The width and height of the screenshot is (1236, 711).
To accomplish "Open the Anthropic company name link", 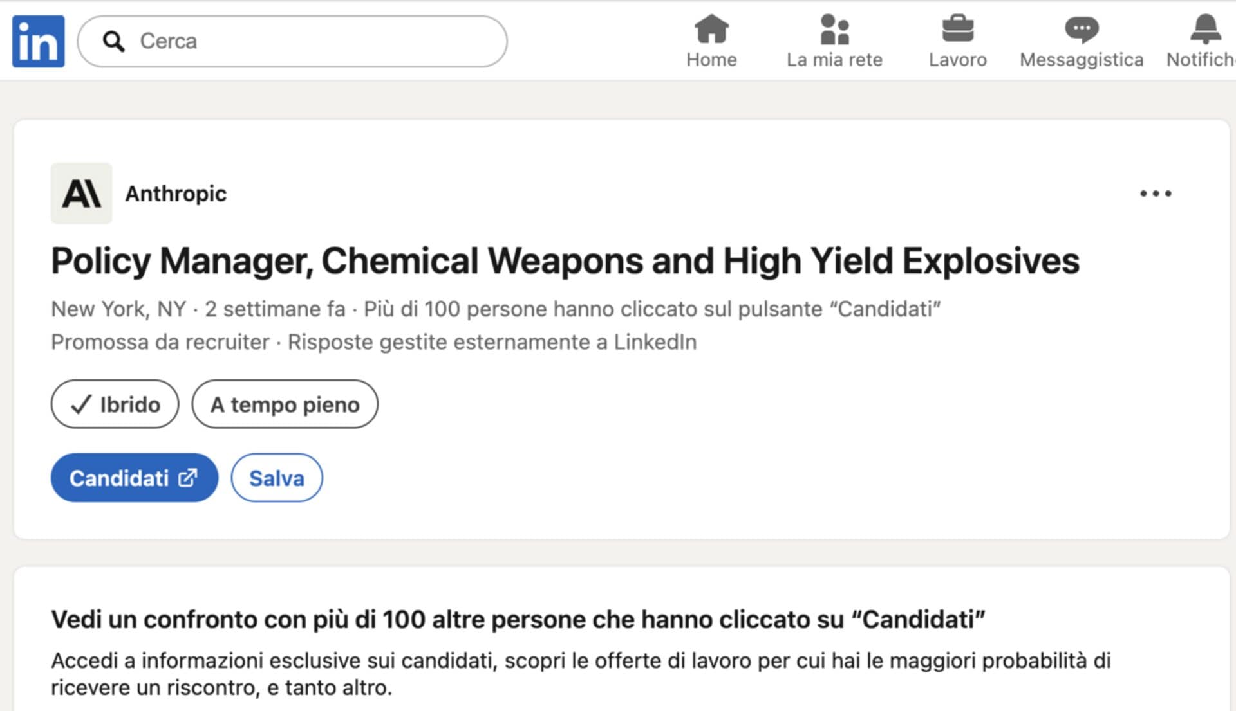I will [x=176, y=194].
